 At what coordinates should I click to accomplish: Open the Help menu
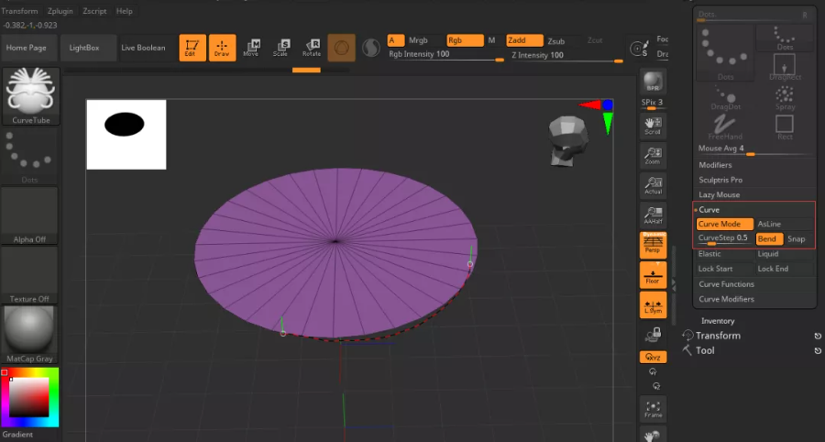point(124,11)
